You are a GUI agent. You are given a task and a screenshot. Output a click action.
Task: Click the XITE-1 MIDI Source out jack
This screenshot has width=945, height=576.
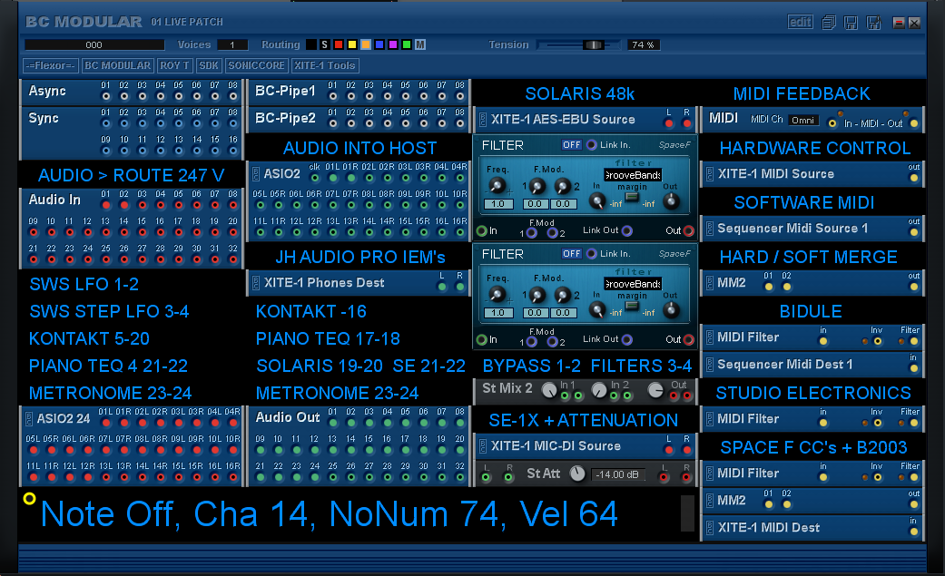914,179
